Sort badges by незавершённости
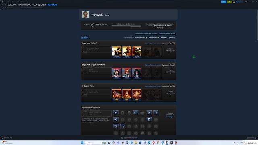The width and height of the screenshot is (258, 145). pos(141,37)
